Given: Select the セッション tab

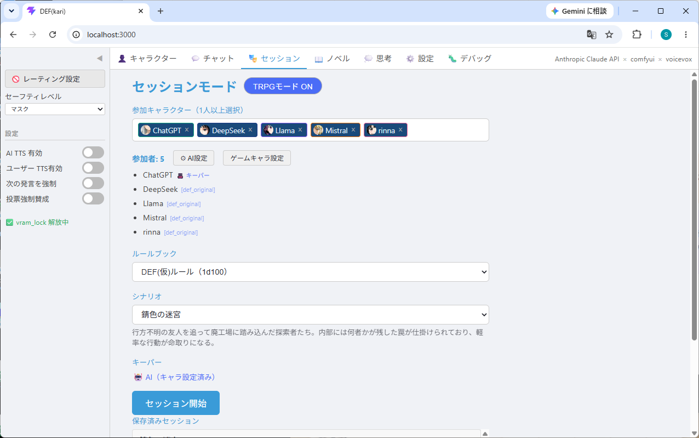Looking at the screenshot, I should [x=274, y=59].
